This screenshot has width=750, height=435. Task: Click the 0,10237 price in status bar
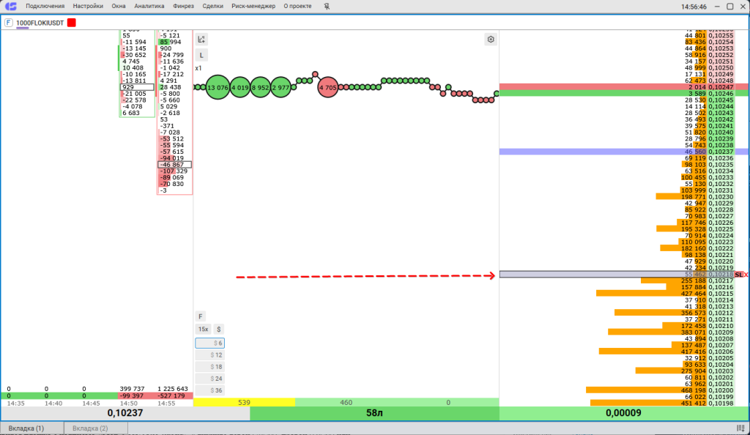pos(125,413)
